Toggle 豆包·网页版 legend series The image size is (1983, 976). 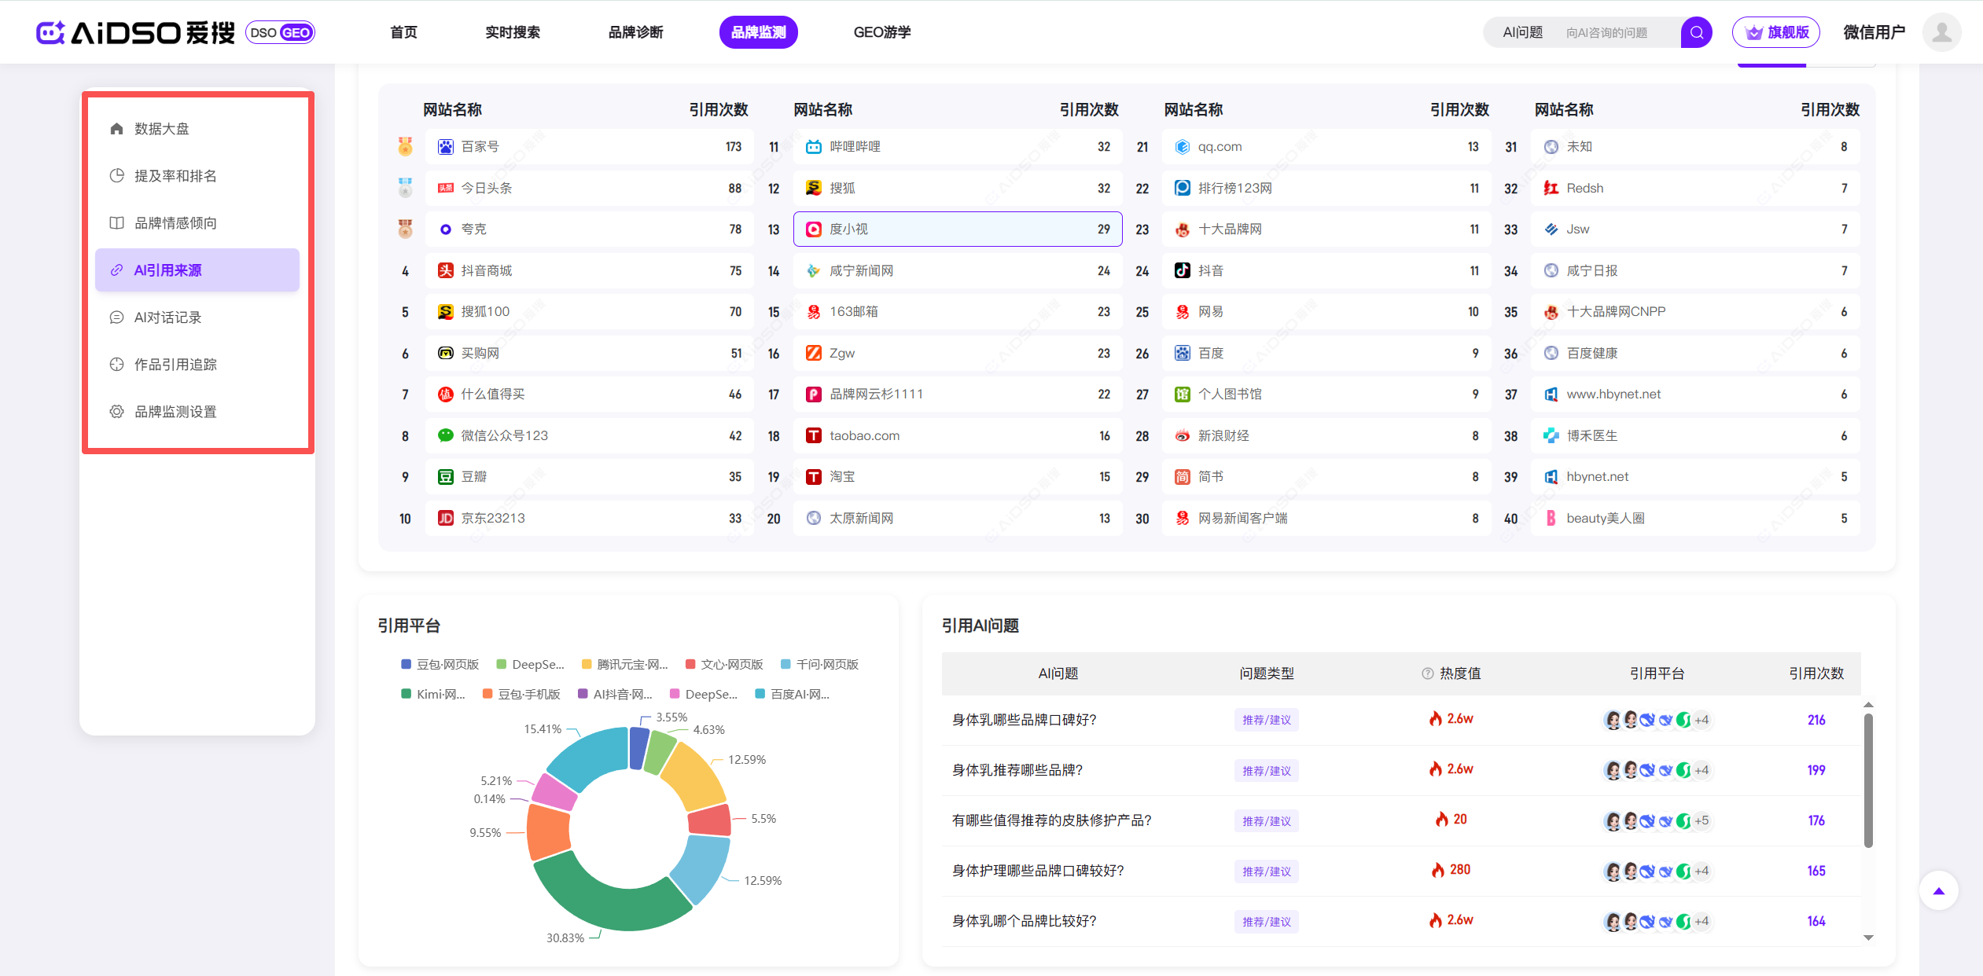click(440, 664)
